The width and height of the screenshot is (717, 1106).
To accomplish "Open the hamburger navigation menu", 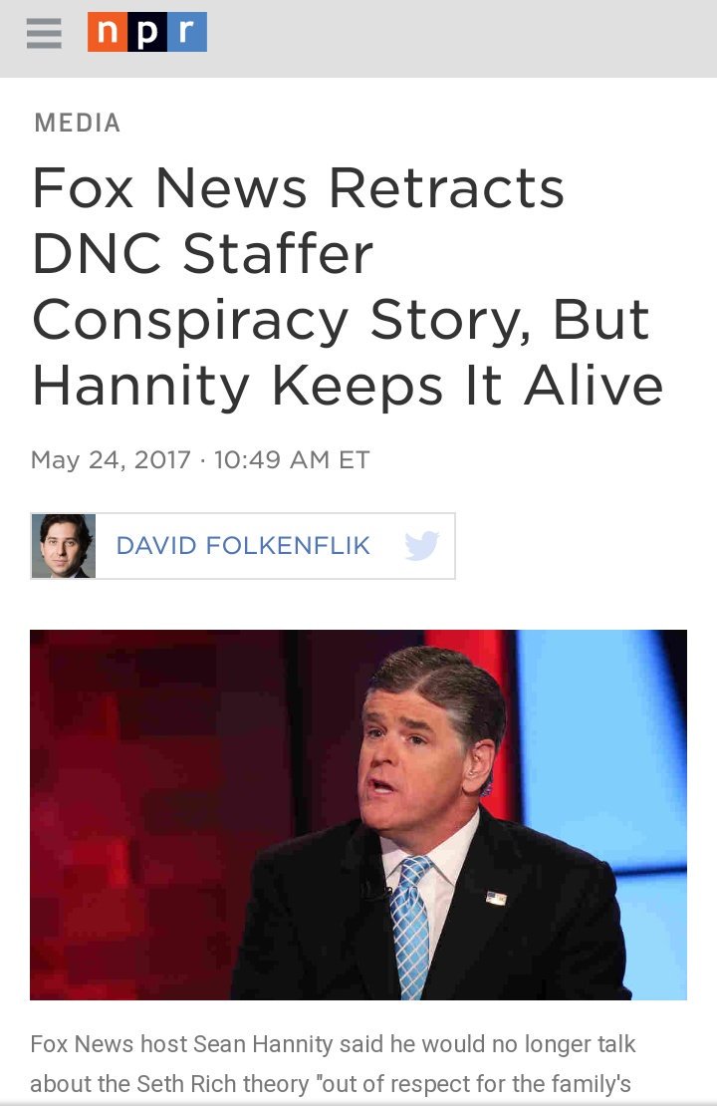I will pyautogui.click(x=44, y=33).
